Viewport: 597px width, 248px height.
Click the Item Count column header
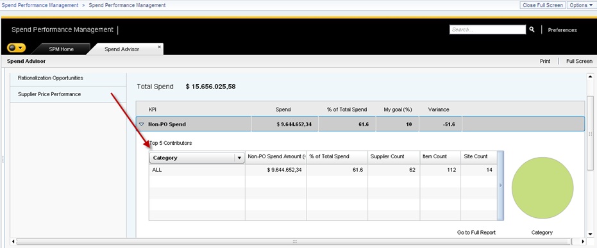tap(440, 156)
